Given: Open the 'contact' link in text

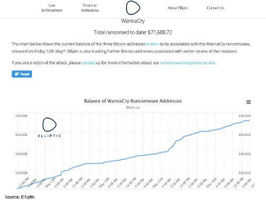Looking at the screenshot, I should pos(88,63).
